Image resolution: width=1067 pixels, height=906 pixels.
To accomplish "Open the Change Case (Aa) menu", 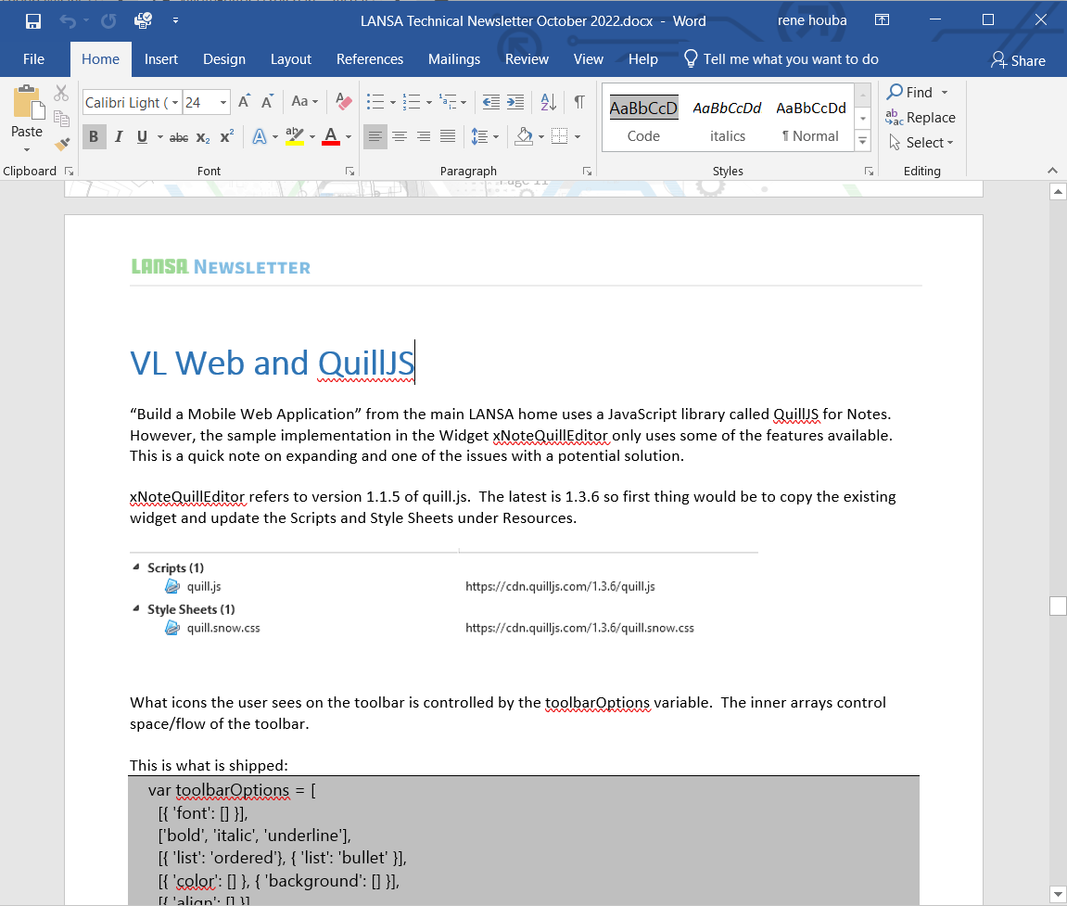I will (304, 101).
